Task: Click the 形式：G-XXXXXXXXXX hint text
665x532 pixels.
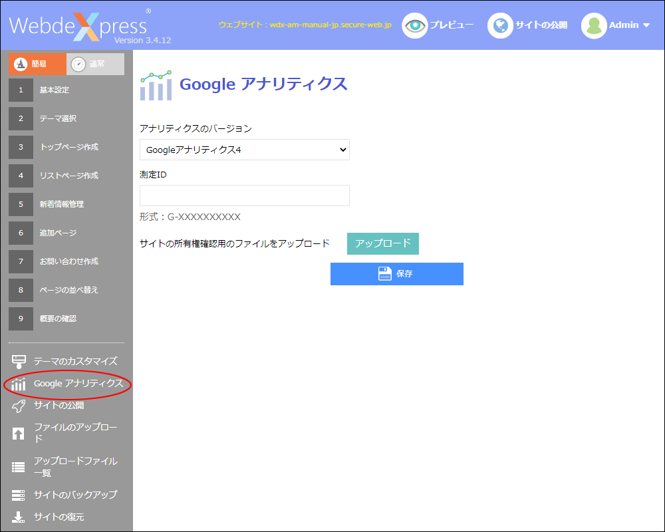Action: pyautogui.click(x=190, y=217)
